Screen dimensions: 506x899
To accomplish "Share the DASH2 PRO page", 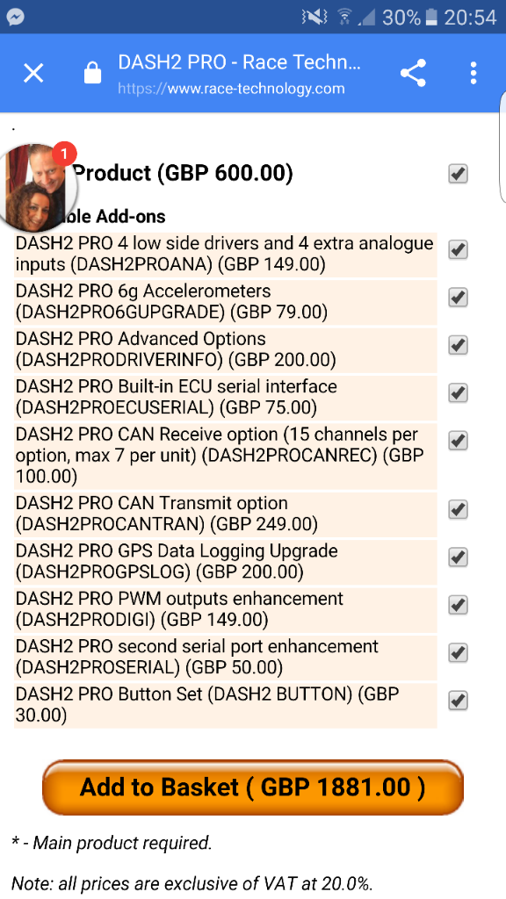I will [413, 74].
